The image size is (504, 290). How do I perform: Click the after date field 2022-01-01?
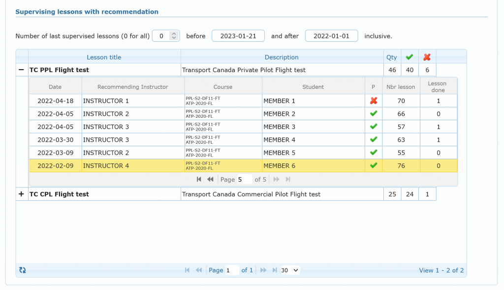(331, 36)
